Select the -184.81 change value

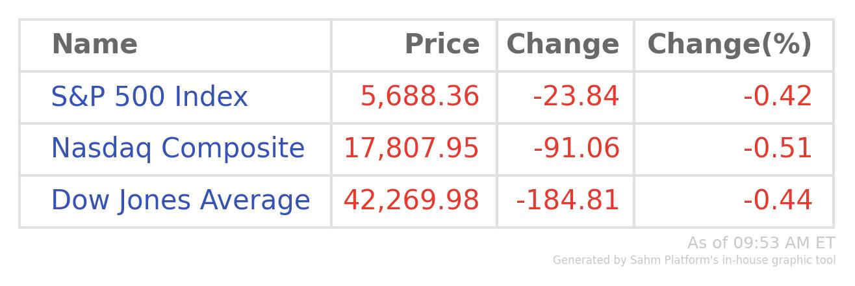[567, 201]
